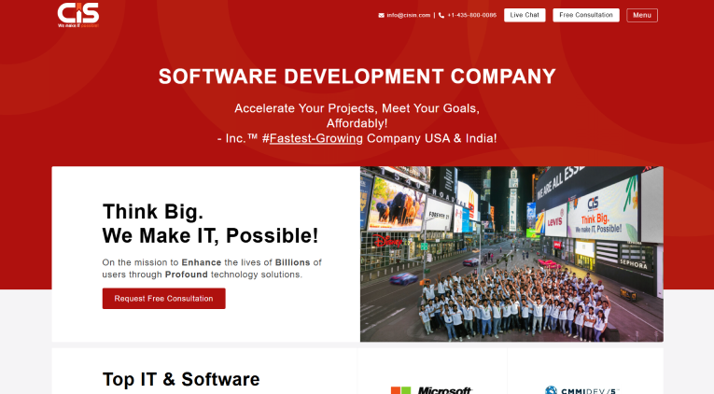Expand the Menu button
This screenshot has width=714, height=394.
pos(641,16)
